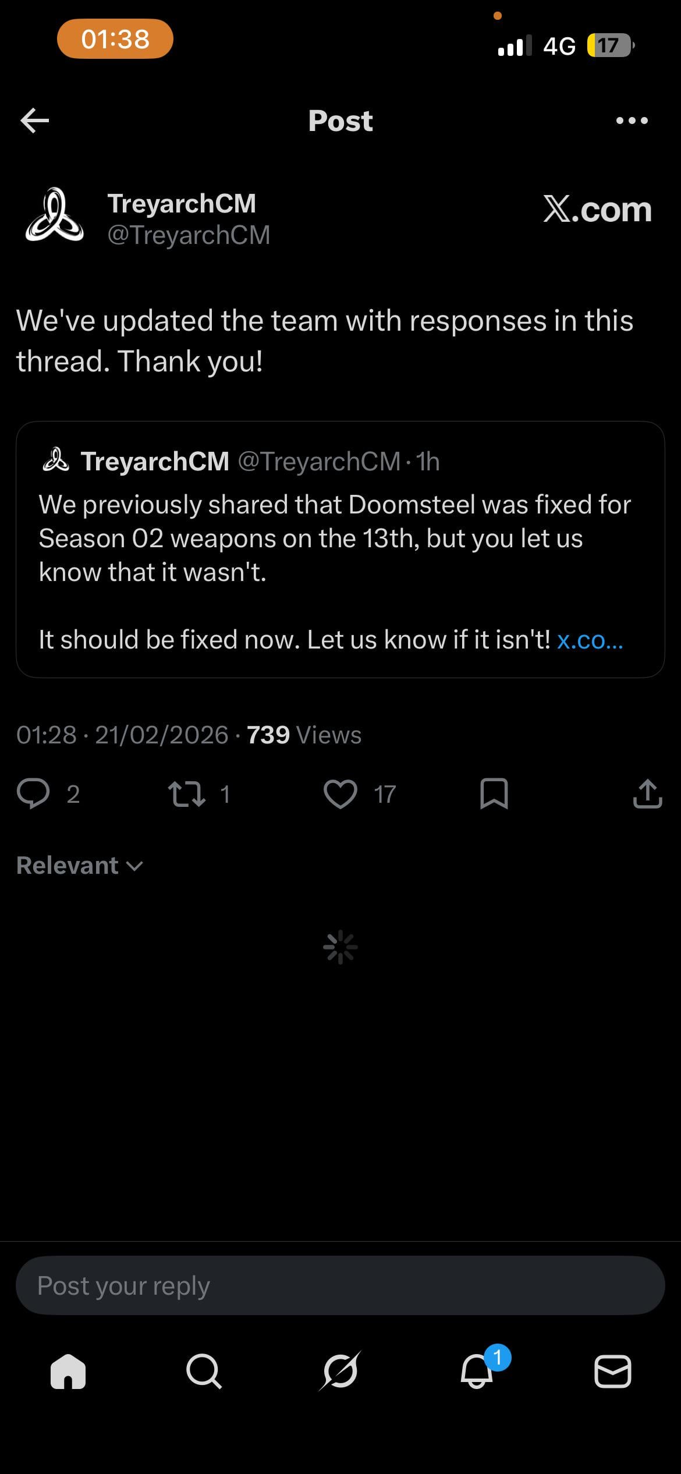Viewport: 681px width, 1474px height.
Task: Tap the back arrow icon
Action: (34, 121)
